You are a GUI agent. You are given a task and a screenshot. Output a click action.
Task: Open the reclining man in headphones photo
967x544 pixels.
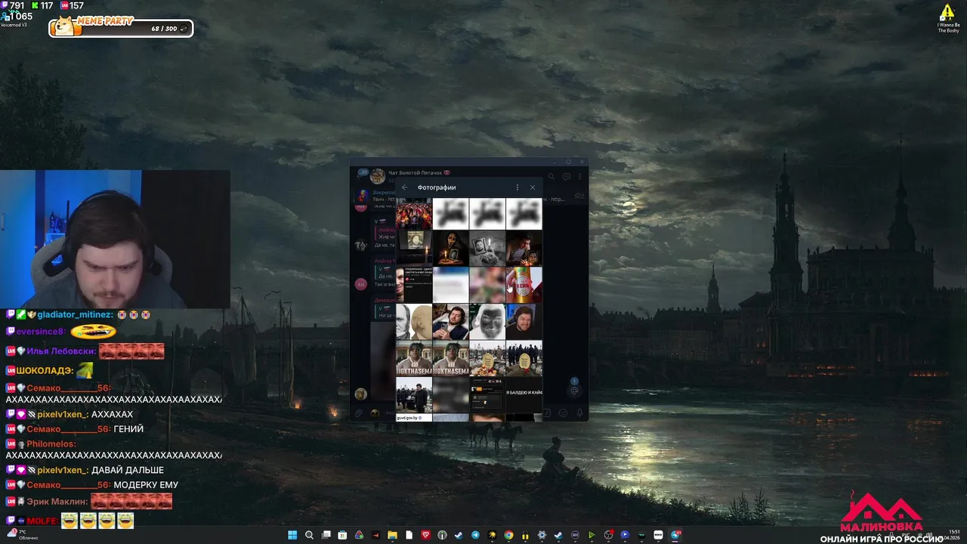click(451, 322)
